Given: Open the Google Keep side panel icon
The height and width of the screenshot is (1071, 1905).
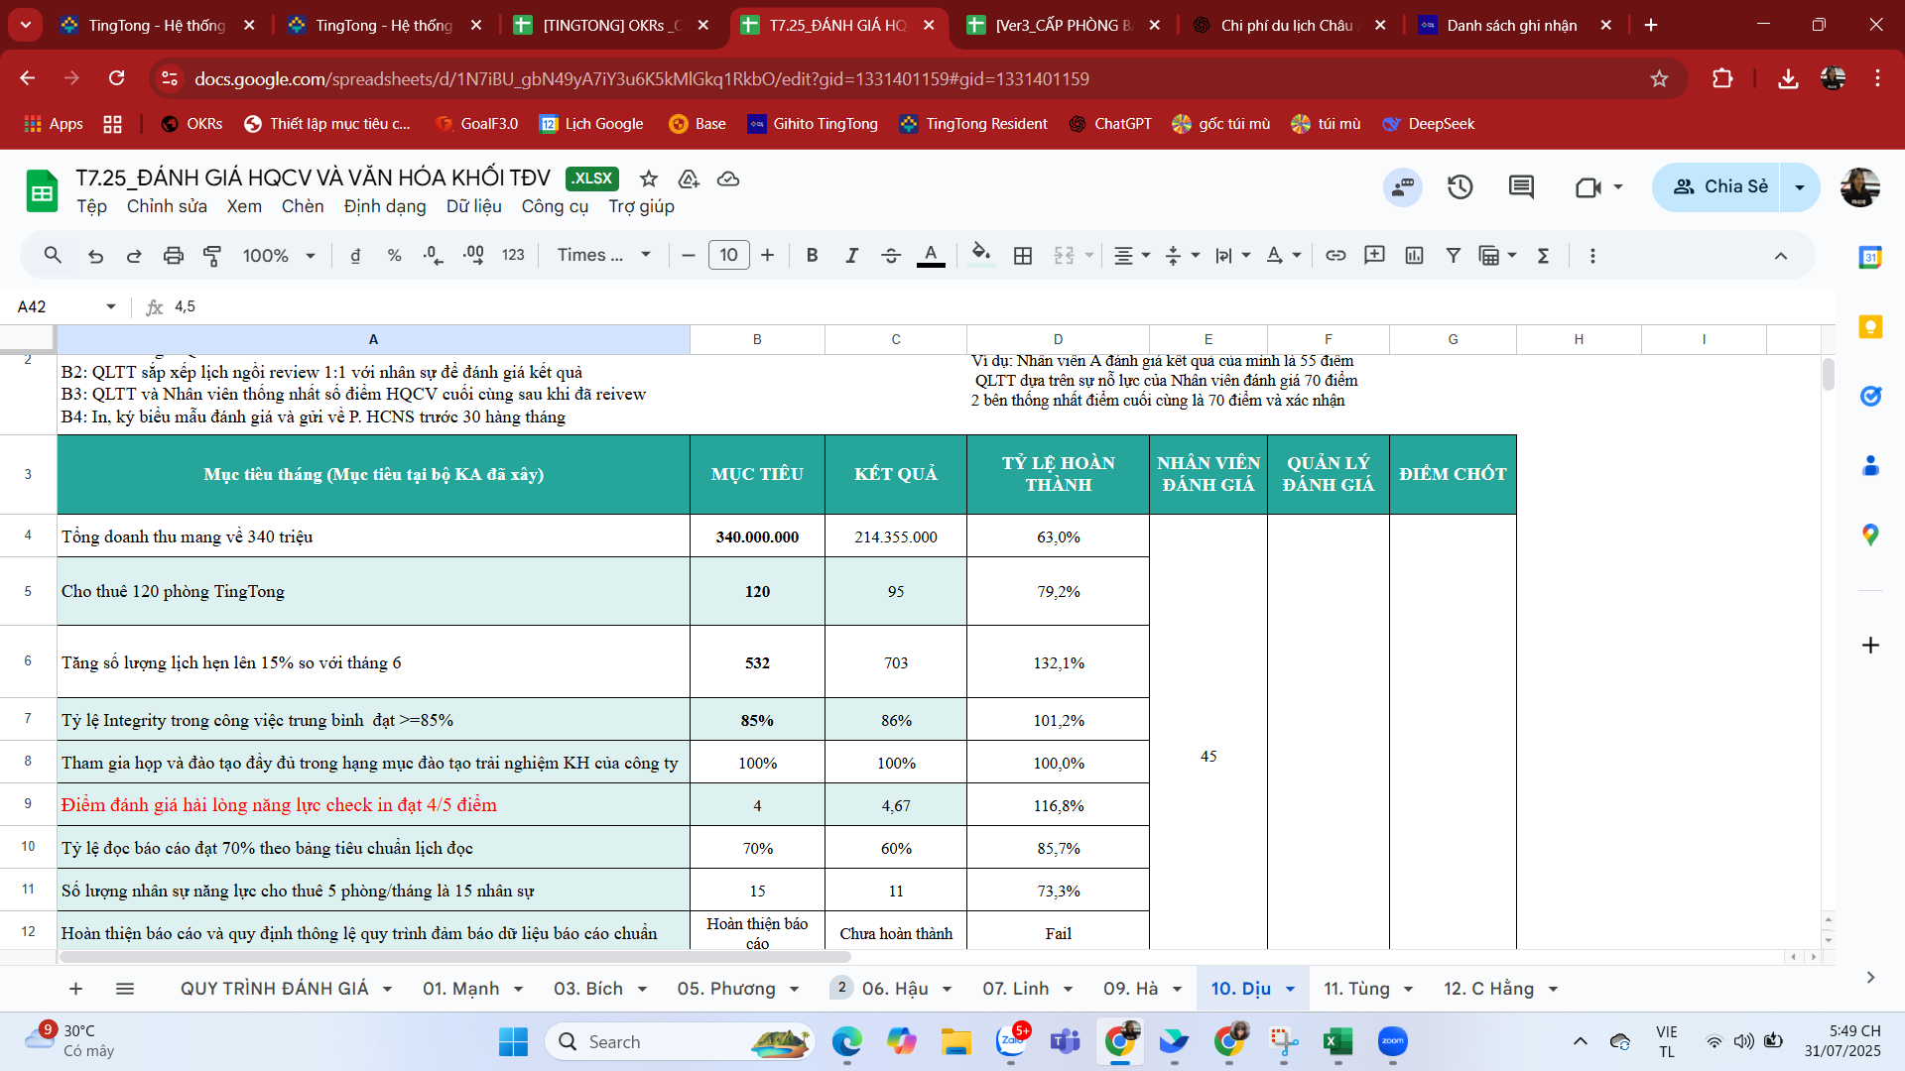Looking at the screenshot, I should point(1870,327).
